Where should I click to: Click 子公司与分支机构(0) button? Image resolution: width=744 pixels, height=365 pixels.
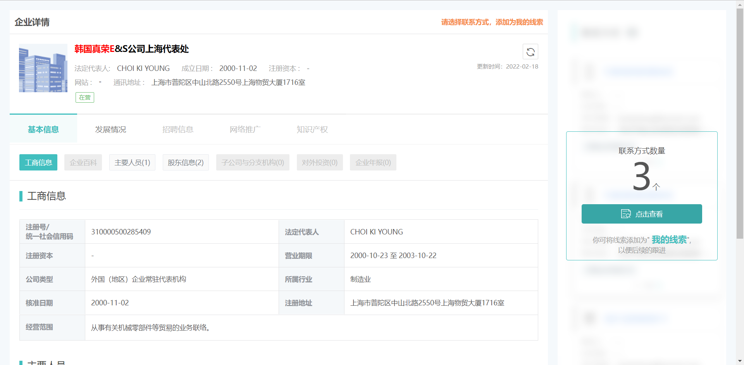click(x=253, y=162)
